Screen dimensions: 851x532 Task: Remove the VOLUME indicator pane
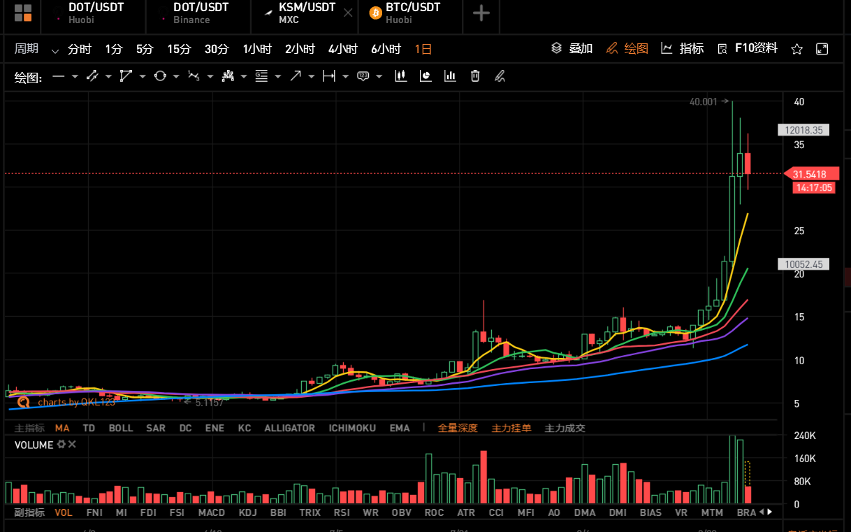(72, 445)
